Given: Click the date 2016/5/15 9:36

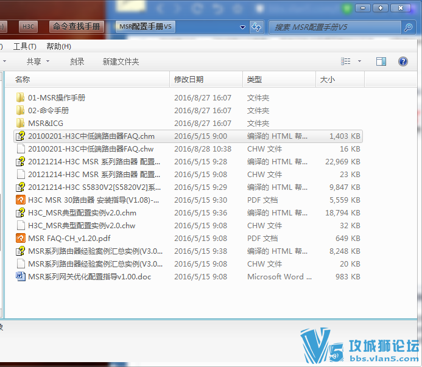Looking at the screenshot, I should (x=200, y=213).
